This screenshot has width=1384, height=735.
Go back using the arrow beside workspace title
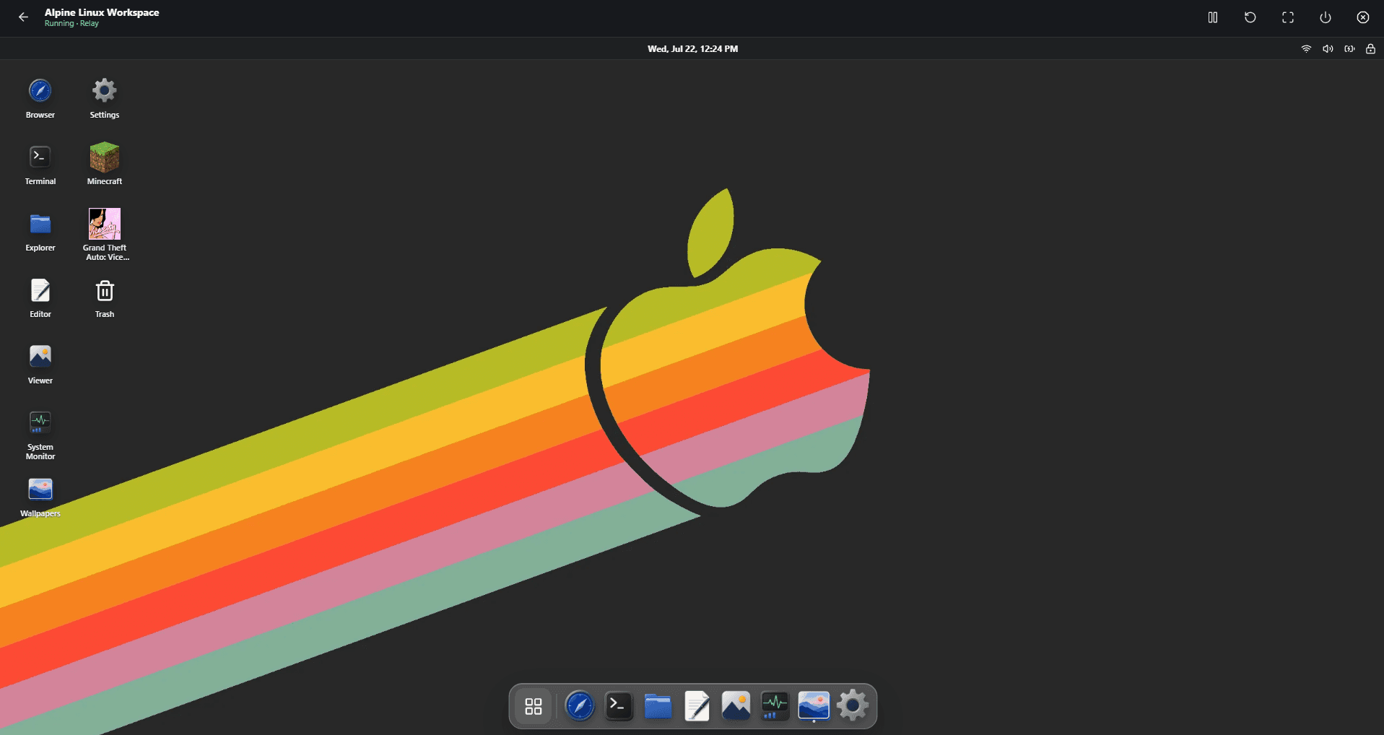click(x=23, y=17)
